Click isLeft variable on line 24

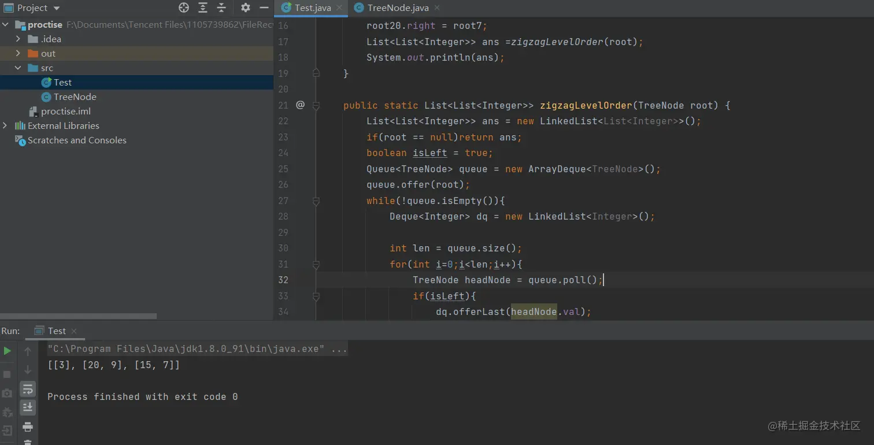(x=429, y=153)
